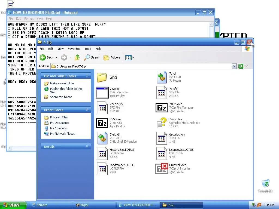This screenshot has height=209, width=279.
Task: Click the Go button
Action: (x=243, y=66)
